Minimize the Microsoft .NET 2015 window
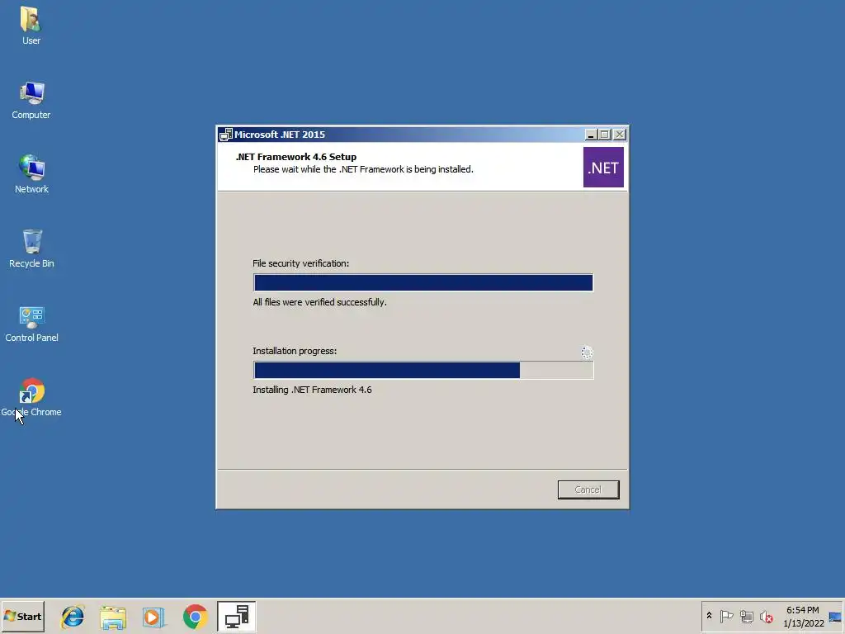This screenshot has width=845, height=634. click(591, 135)
